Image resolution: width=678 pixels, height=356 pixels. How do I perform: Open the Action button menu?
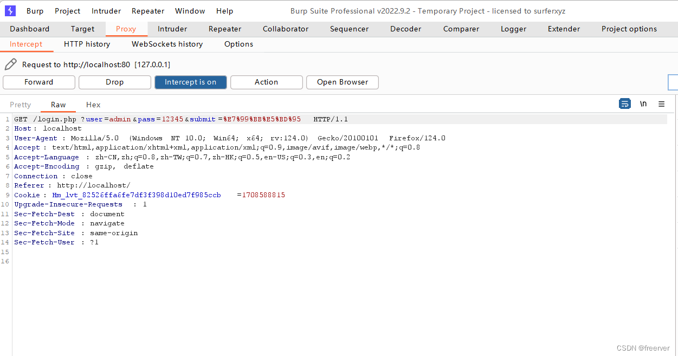click(267, 82)
